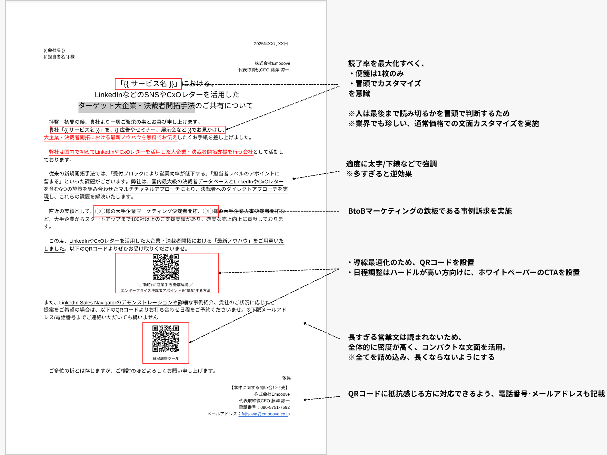Click the 導線最適化のため、QRコードを設置 annotation
Viewport: 607px width, 455px height.
tap(413, 263)
